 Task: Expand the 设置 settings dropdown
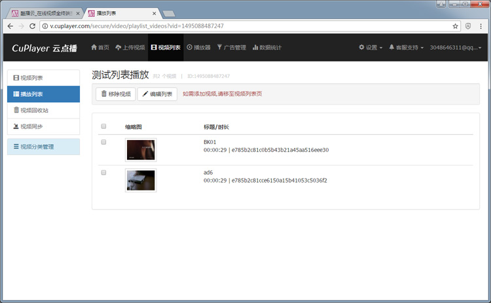371,48
